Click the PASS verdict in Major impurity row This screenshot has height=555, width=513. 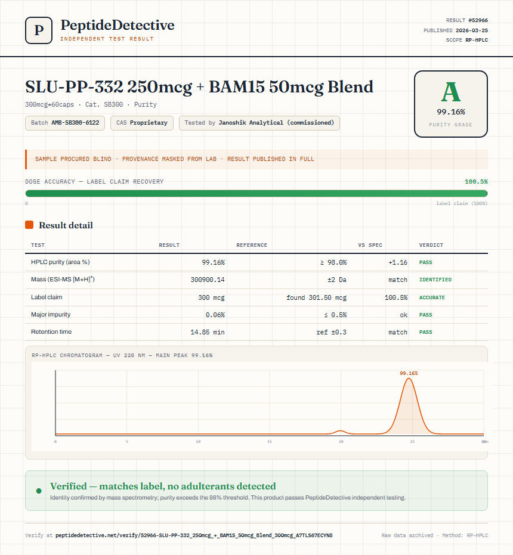tap(425, 315)
